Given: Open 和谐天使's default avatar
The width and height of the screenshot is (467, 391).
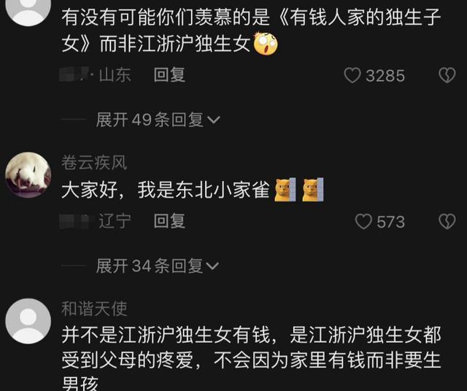Looking at the screenshot, I should [28, 321].
